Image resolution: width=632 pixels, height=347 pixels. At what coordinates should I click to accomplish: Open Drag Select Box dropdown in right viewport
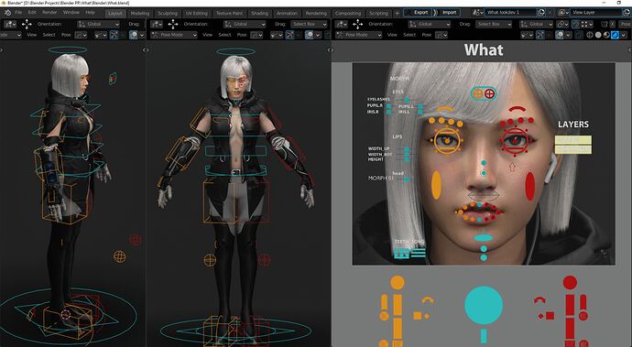[494, 24]
